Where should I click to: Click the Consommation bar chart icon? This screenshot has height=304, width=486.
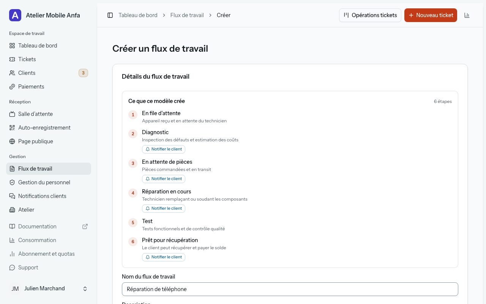click(12, 240)
